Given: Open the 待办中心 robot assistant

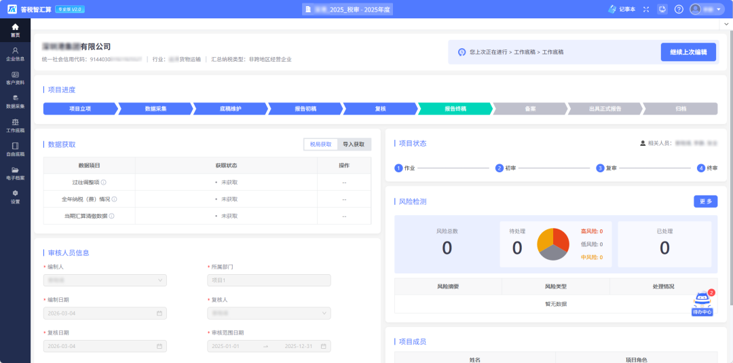Looking at the screenshot, I should pos(702,303).
